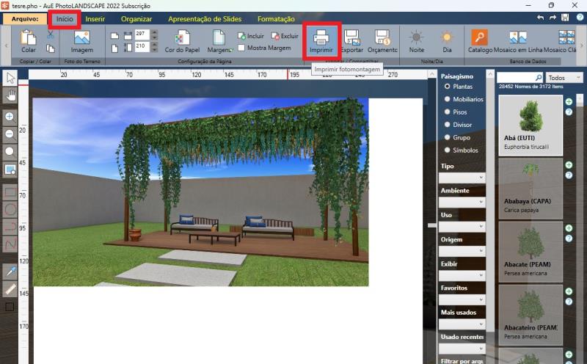Screen dimensions: 587x364
Task: Click the search magnifier in catalog search box
Action: 539,78
